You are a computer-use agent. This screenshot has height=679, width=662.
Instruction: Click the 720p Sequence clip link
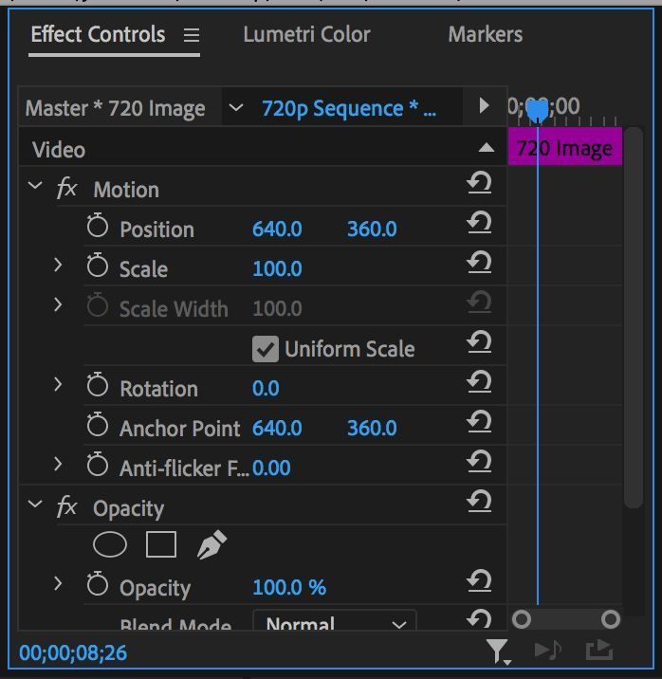coord(348,108)
